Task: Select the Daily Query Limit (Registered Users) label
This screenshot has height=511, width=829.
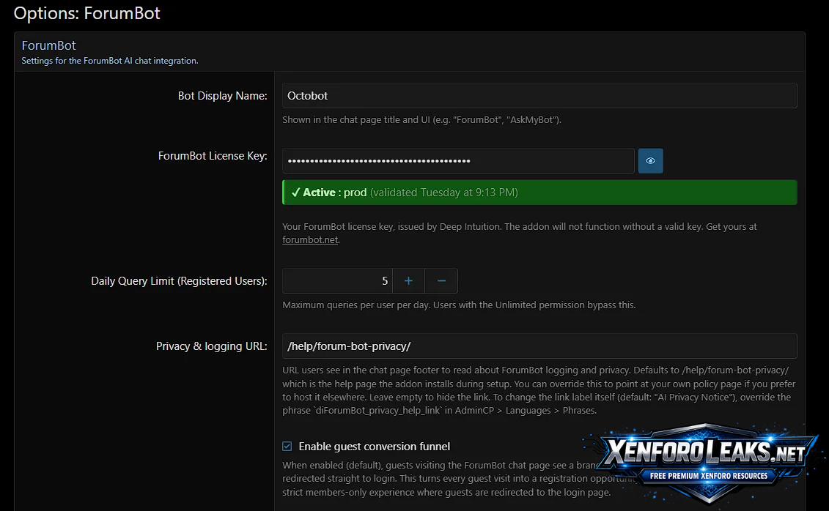Action: tap(179, 281)
